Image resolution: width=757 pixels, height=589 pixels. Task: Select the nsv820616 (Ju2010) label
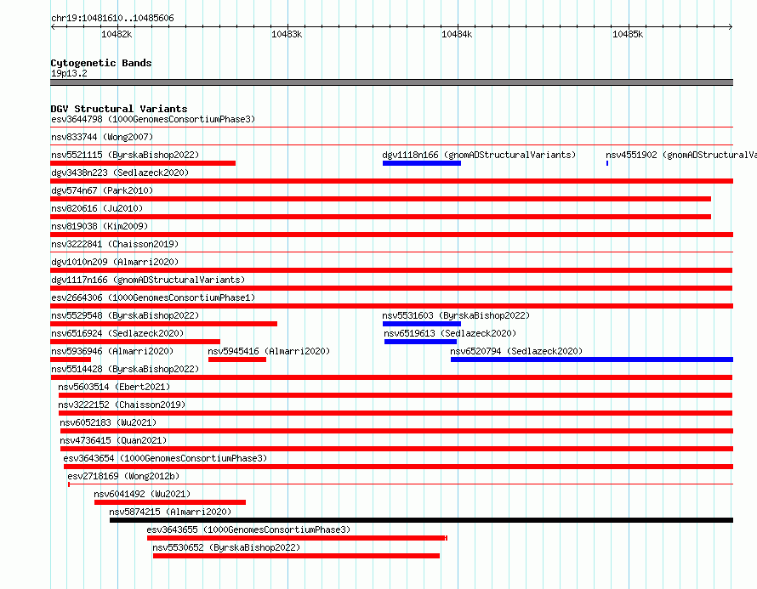click(x=97, y=208)
